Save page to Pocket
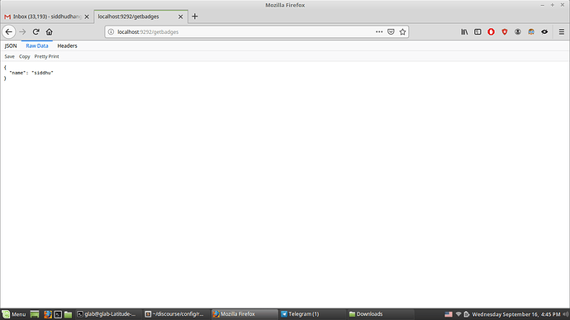 tap(391, 32)
